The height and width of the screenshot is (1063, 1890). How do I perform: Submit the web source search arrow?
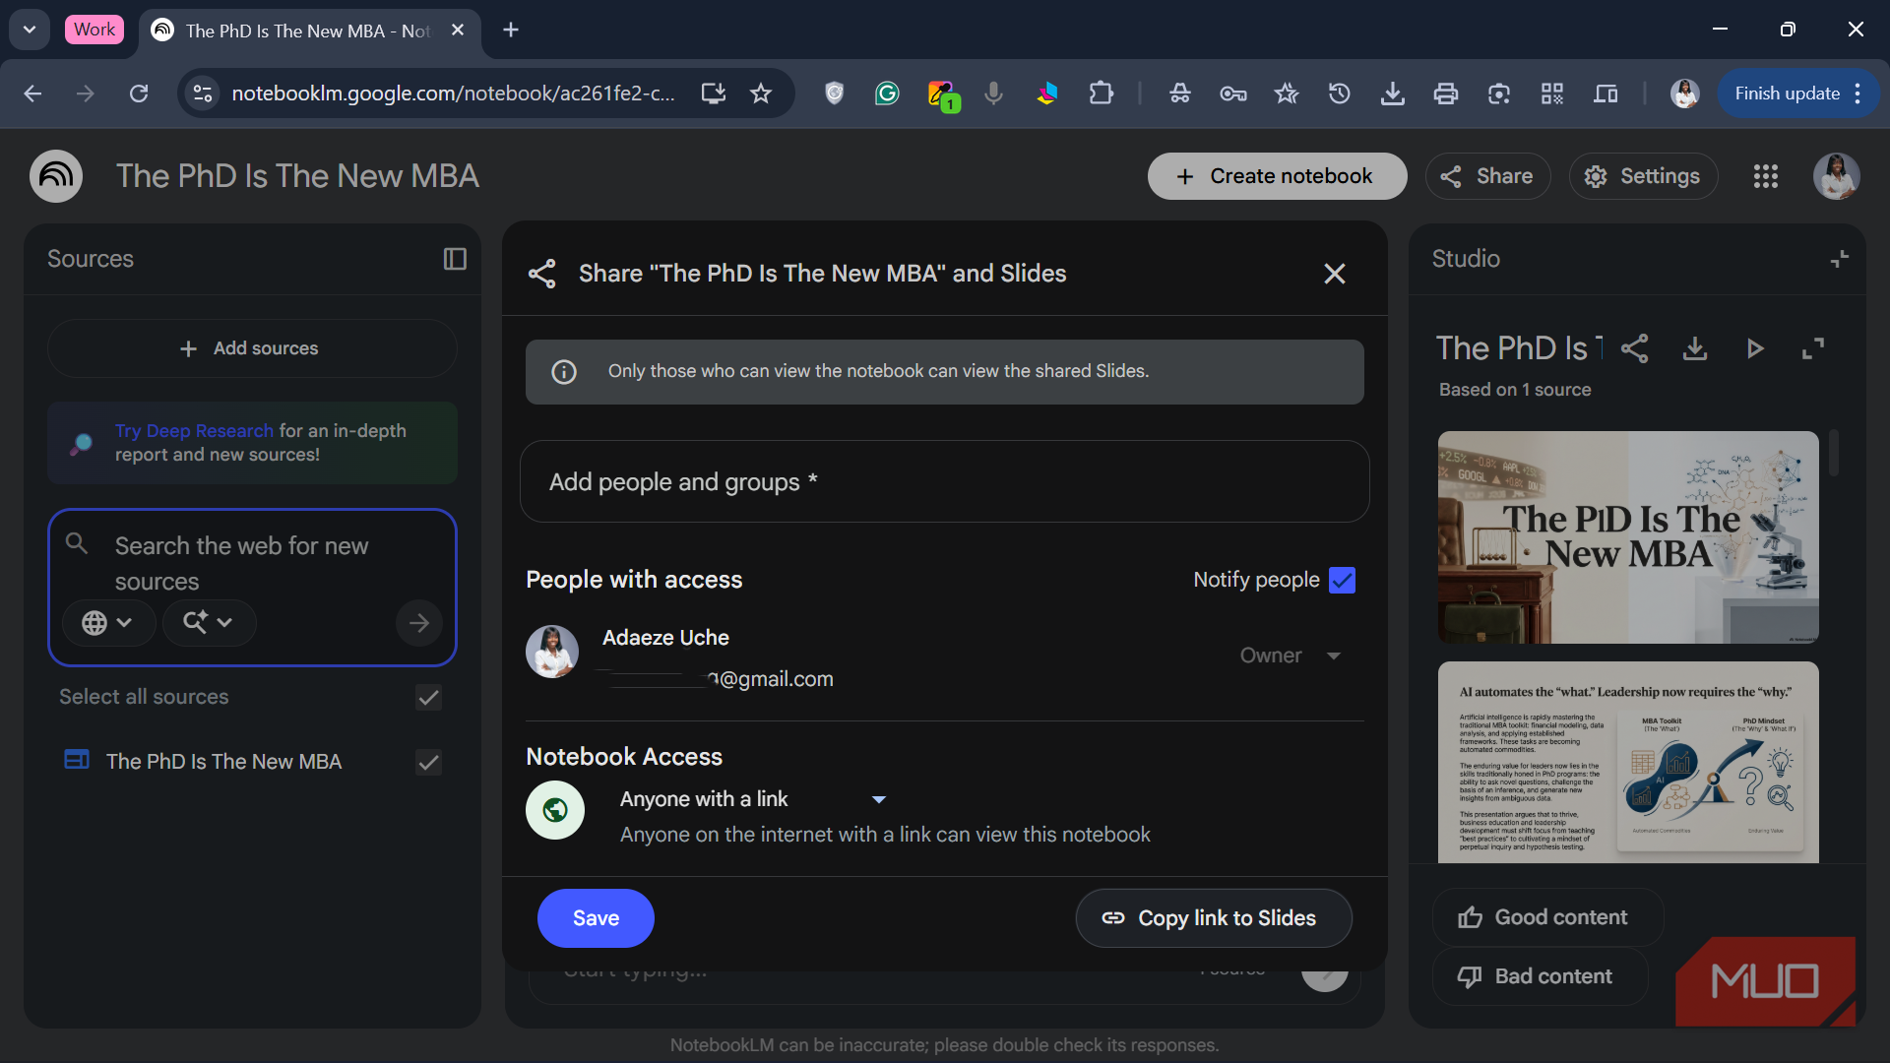[x=419, y=623]
